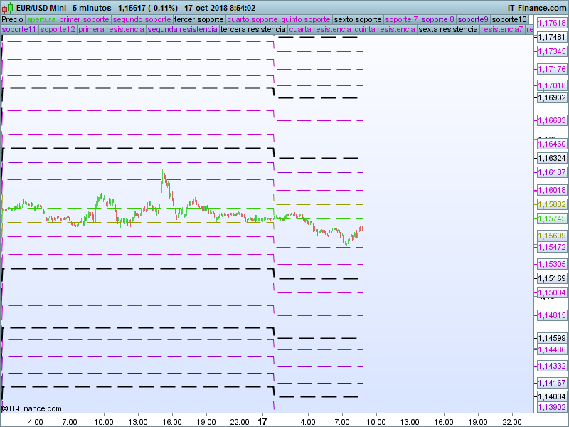
Task: Click the 'EUR/USD Mini' instrument title
Action: pyautogui.click(x=41, y=8)
